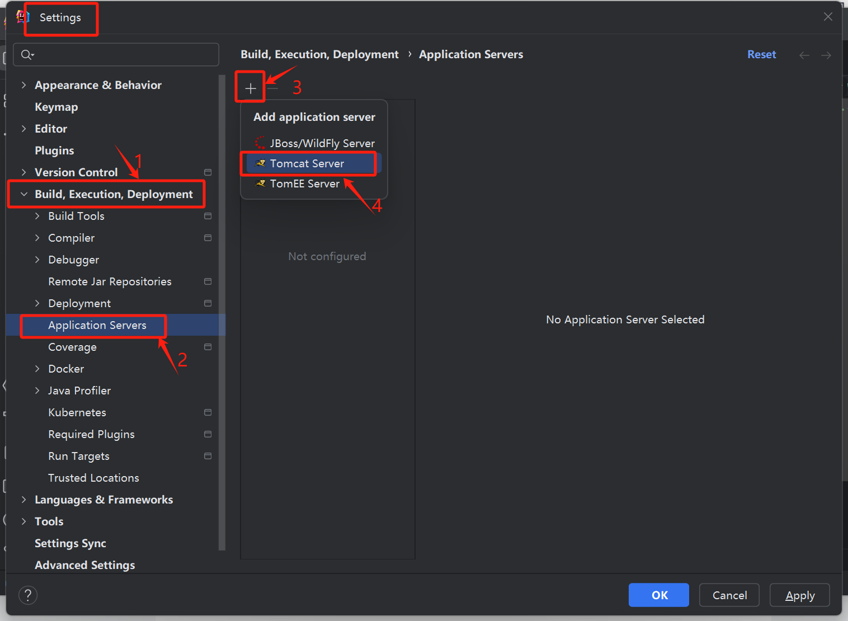Viewport: 848px width, 621px height.
Task: Click the settings tree scrollbar
Action: [x=222, y=313]
